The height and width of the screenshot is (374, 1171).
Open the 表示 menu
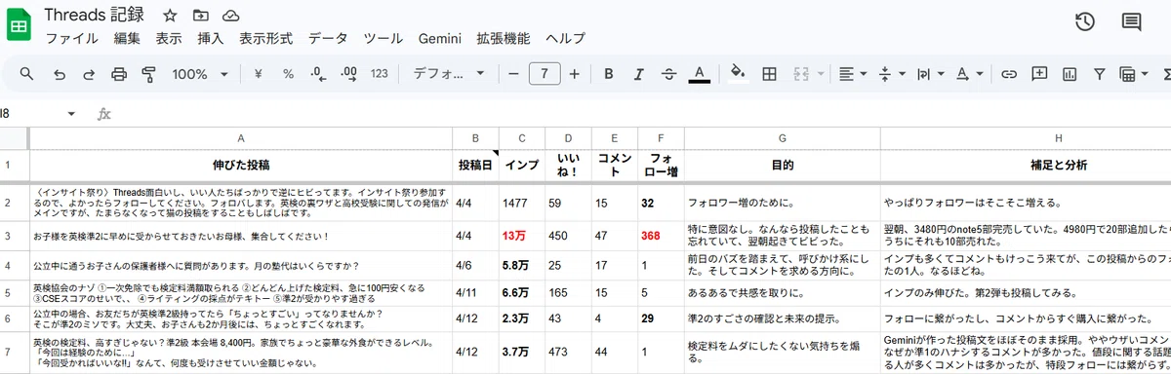click(169, 39)
